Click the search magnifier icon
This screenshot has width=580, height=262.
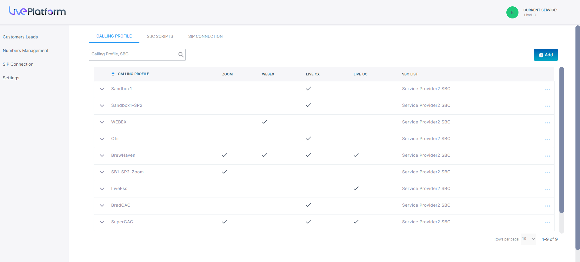(181, 55)
